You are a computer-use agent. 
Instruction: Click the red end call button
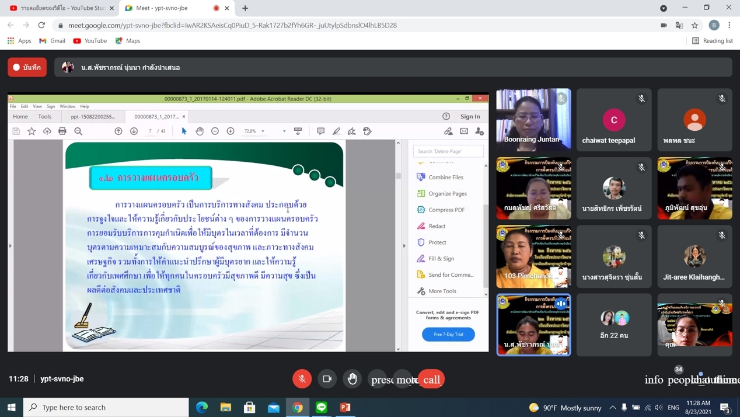(431, 380)
